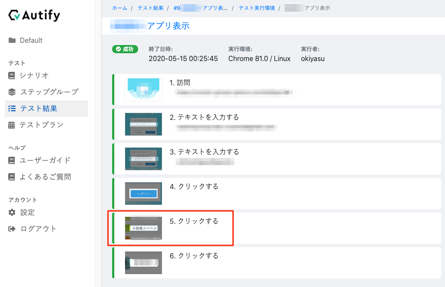Click the 設定 gear icon
Viewport: 445px width, 287px height.
click(x=13, y=212)
